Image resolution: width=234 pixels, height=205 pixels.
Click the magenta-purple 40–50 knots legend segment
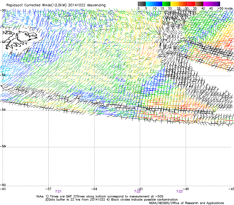(x=212, y=4)
